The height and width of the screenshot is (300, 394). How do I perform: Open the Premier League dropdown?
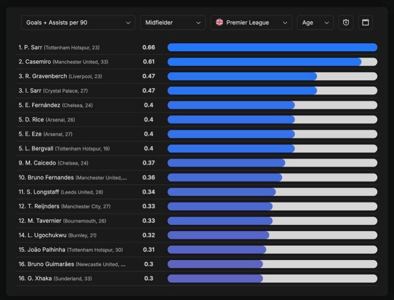coord(251,23)
